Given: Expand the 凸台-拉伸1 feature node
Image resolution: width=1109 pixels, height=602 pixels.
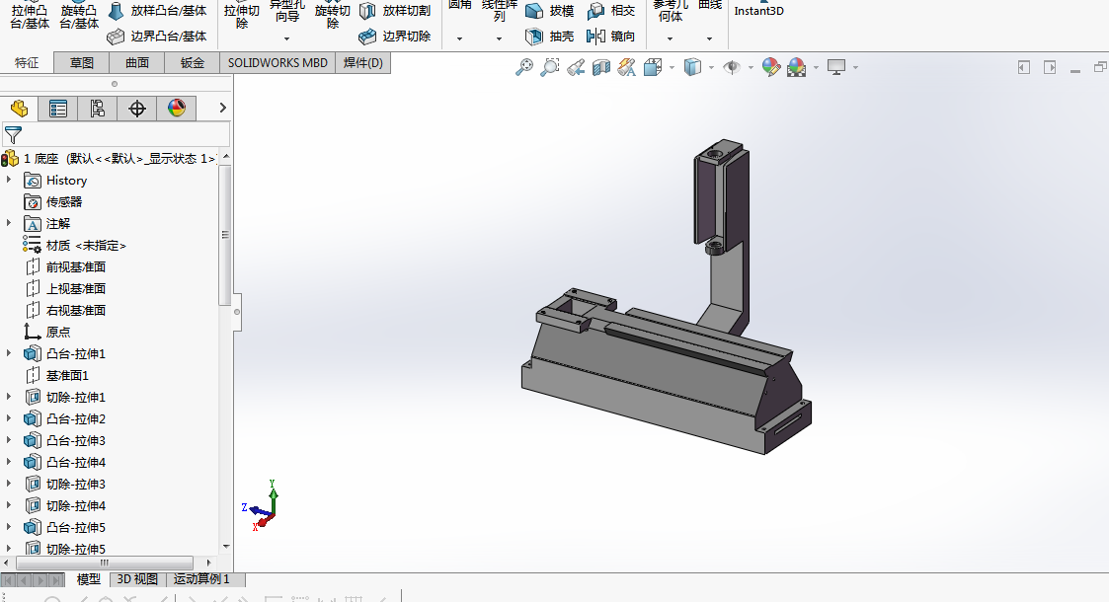Looking at the screenshot, I should (9, 354).
